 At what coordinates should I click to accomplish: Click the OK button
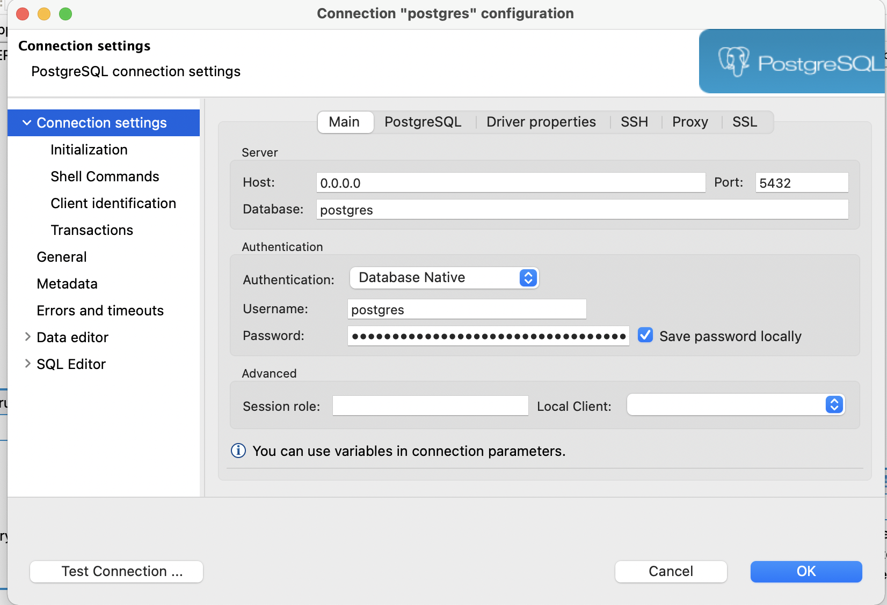(x=805, y=571)
